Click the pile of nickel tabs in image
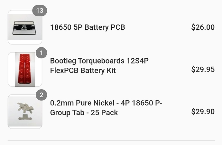 tap(25, 108)
